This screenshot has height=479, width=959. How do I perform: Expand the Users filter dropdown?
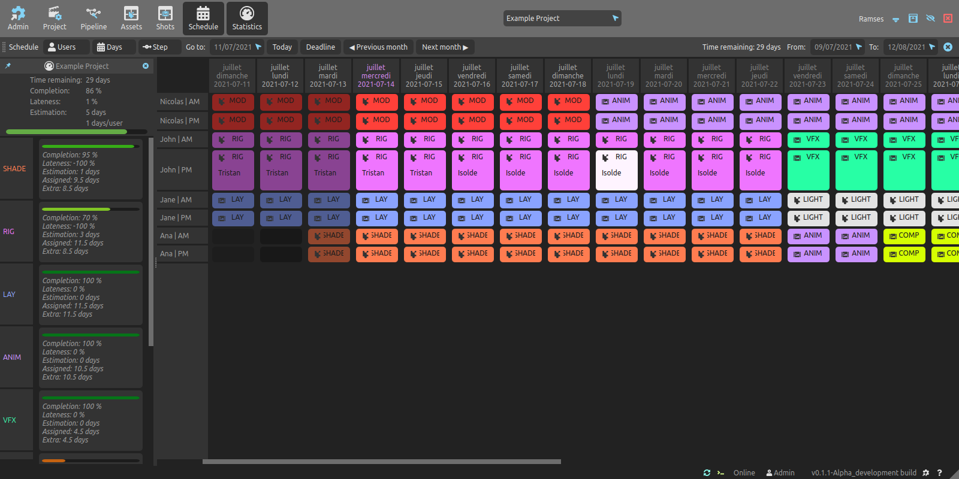coord(68,47)
